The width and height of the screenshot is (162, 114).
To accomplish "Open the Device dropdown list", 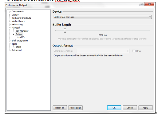I will (x=103, y=17).
